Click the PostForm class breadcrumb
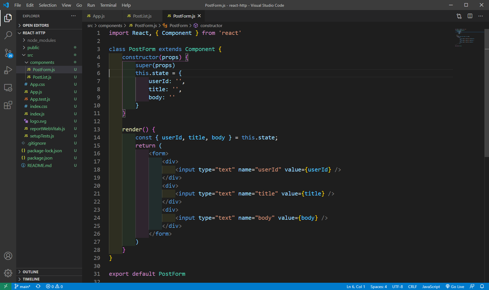This screenshot has width=489, height=290. tap(175, 25)
